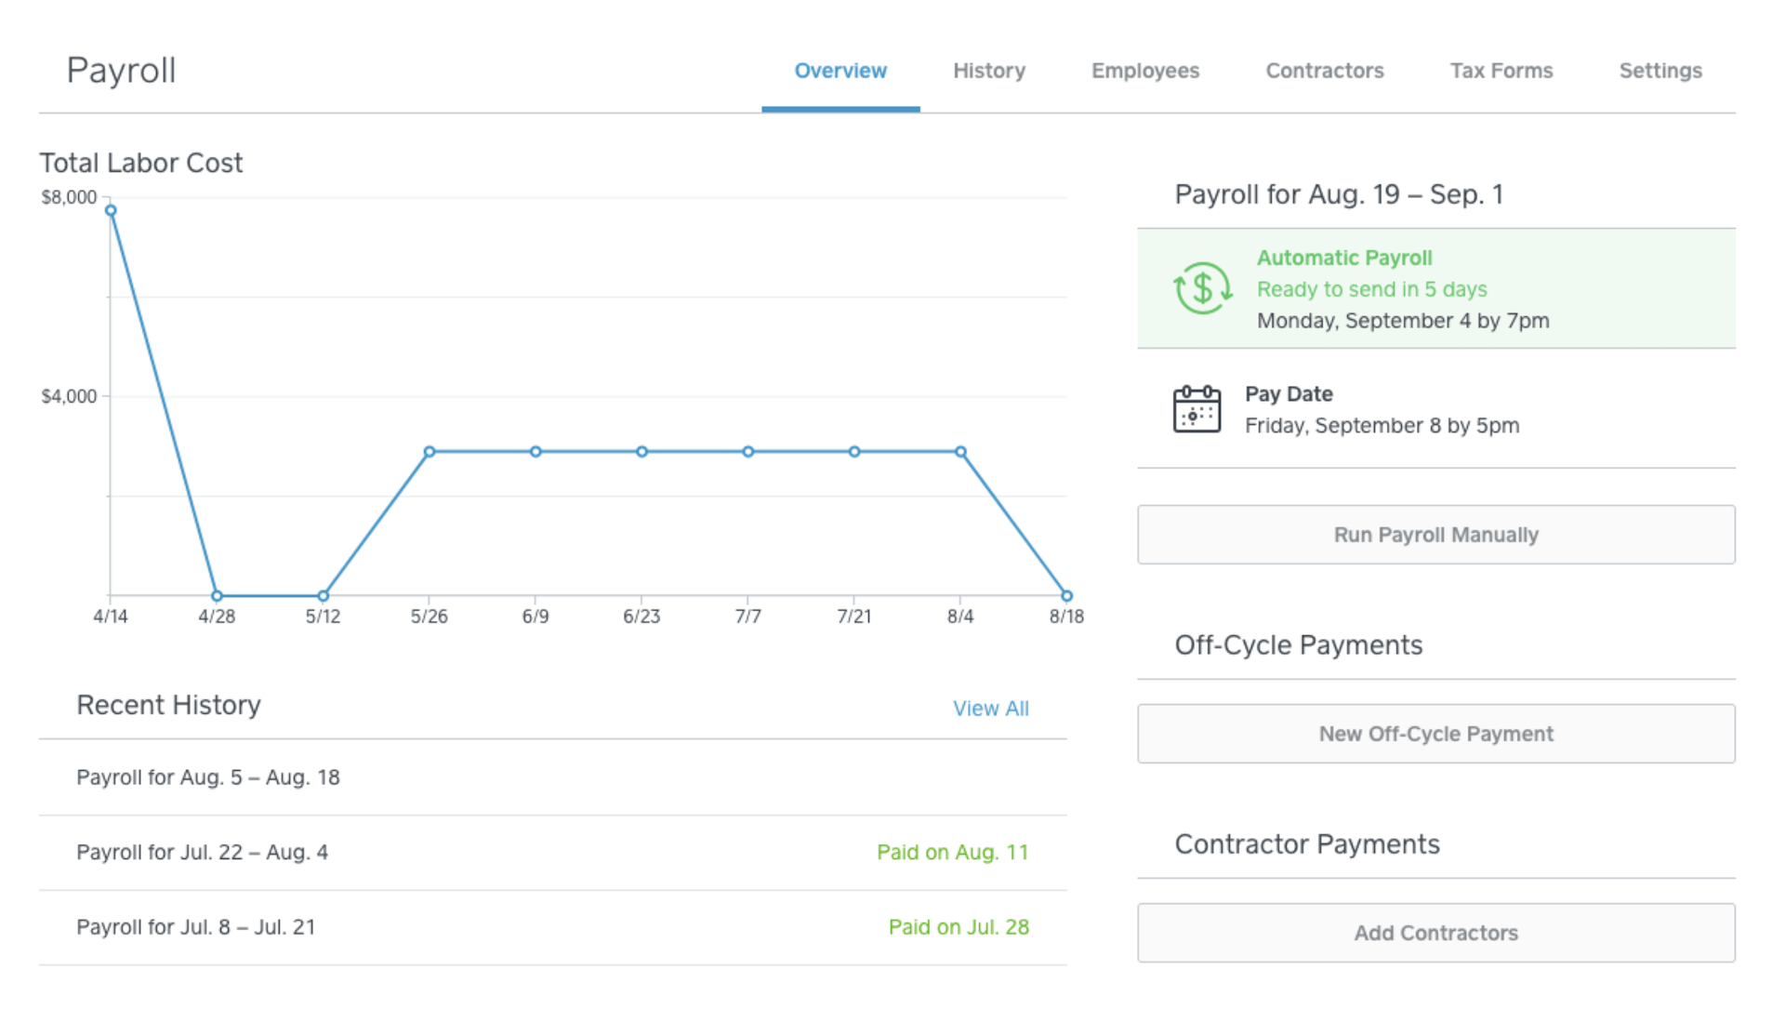Viewport: 1785px width, 1022px height.
Task: Open the Settings tab
Action: point(1660,71)
